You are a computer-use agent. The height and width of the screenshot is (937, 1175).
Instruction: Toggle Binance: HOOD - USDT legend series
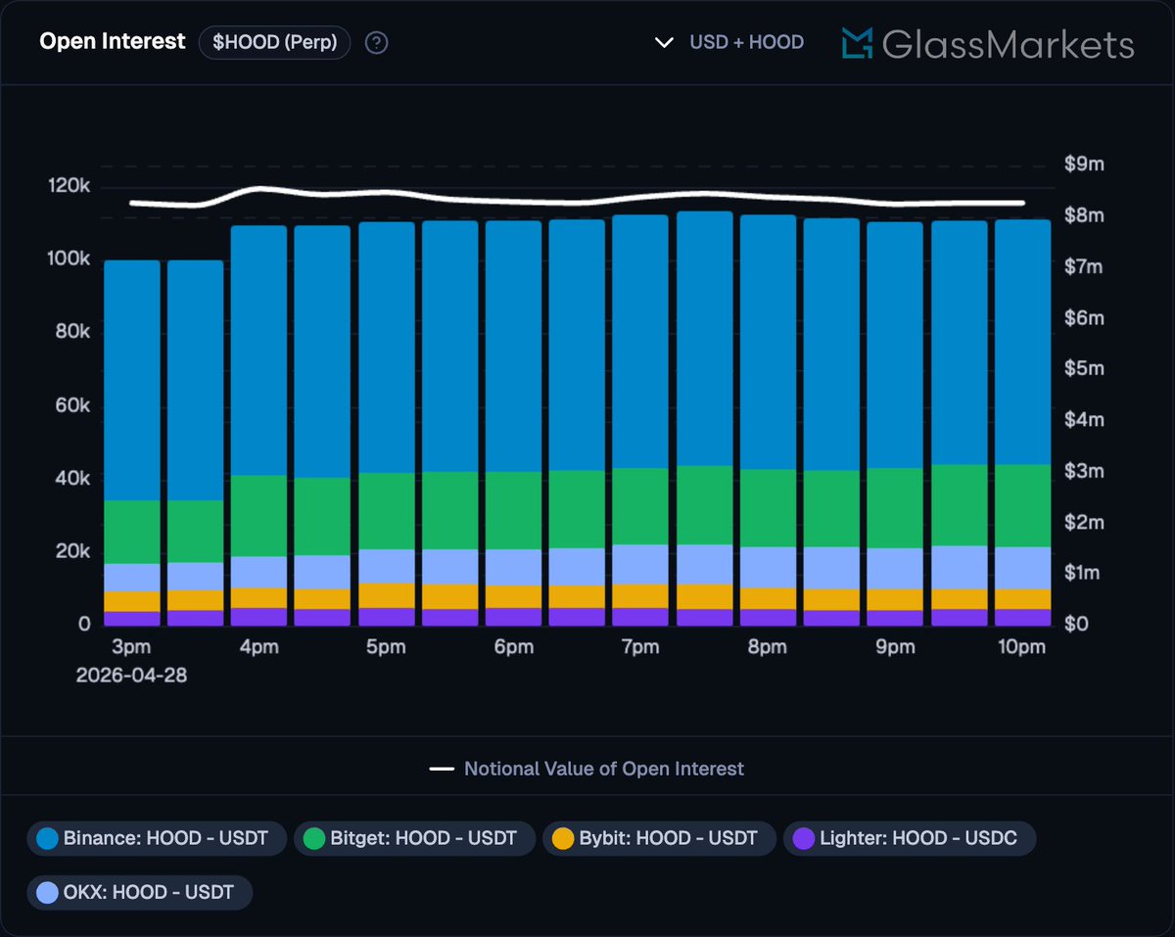point(157,838)
